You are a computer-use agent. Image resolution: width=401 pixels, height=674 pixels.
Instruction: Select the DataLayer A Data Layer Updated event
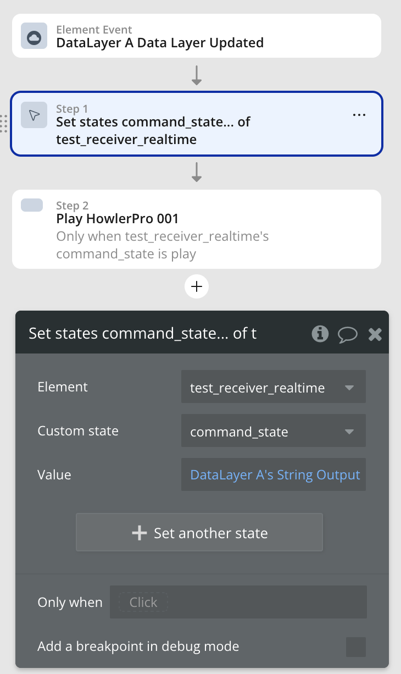pos(160,42)
